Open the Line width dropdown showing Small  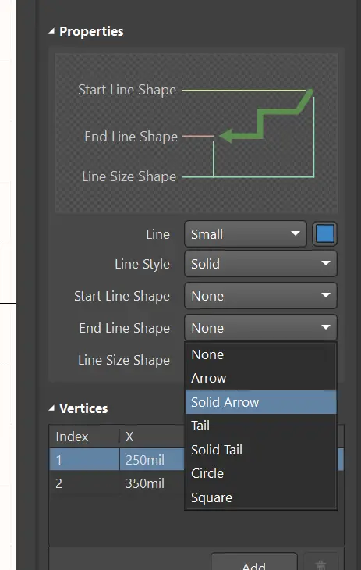246,234
